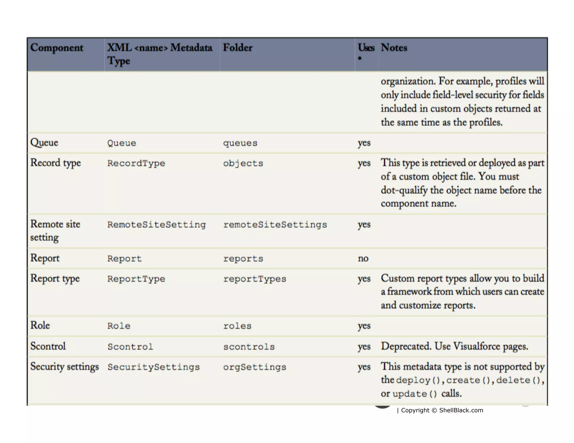Screen dimensions: 574x443
Task: Click the reportTypes folder entry
Action: (254, 279)
